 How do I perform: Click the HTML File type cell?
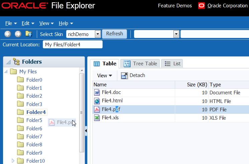pos(220,101)
